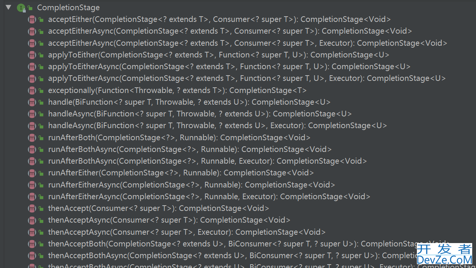Click method icon beside thenAccept(Consumer) entry
Viewport: 476px width, 268px height.
(x=32, y=208)
